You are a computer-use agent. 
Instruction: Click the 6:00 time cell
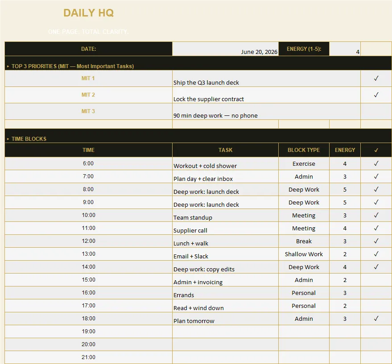[88, 164]
